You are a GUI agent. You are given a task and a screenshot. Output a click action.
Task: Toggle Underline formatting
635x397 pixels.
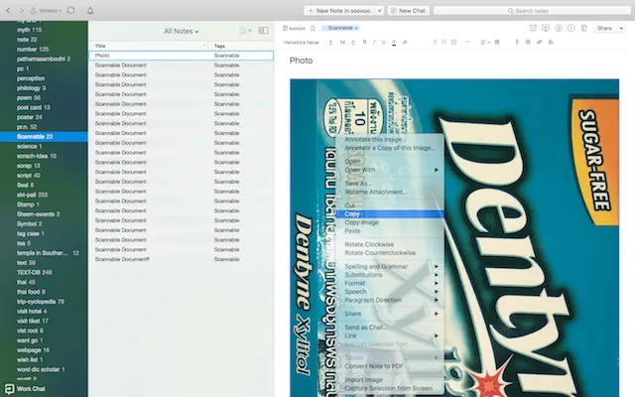pos(384,42)
